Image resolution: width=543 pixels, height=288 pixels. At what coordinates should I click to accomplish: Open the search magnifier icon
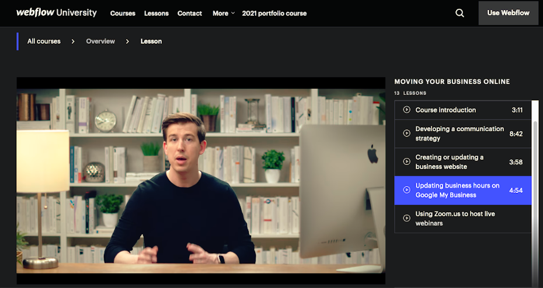pyautogui.click(x=460, y=13)
